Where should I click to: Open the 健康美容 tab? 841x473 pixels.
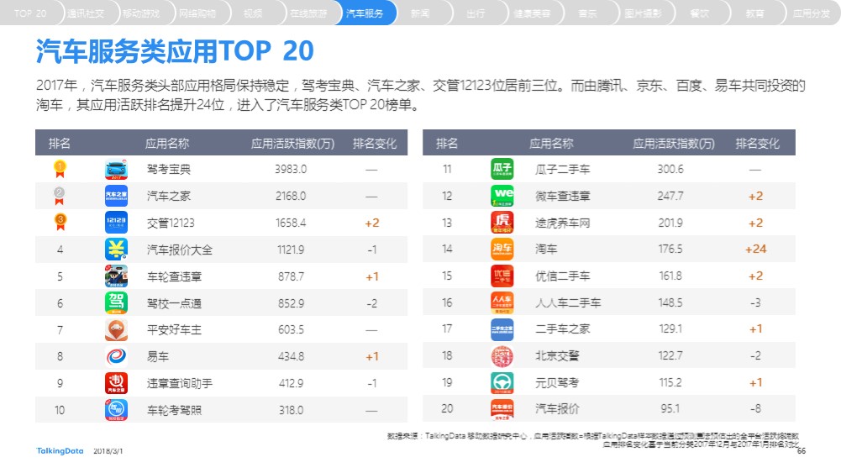click(532, 13)
